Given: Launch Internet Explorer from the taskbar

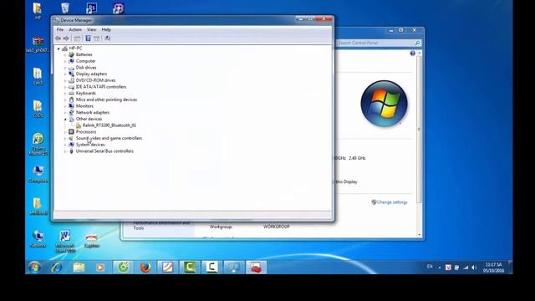Looking at the screenshot, I should (x=57, y=268).
